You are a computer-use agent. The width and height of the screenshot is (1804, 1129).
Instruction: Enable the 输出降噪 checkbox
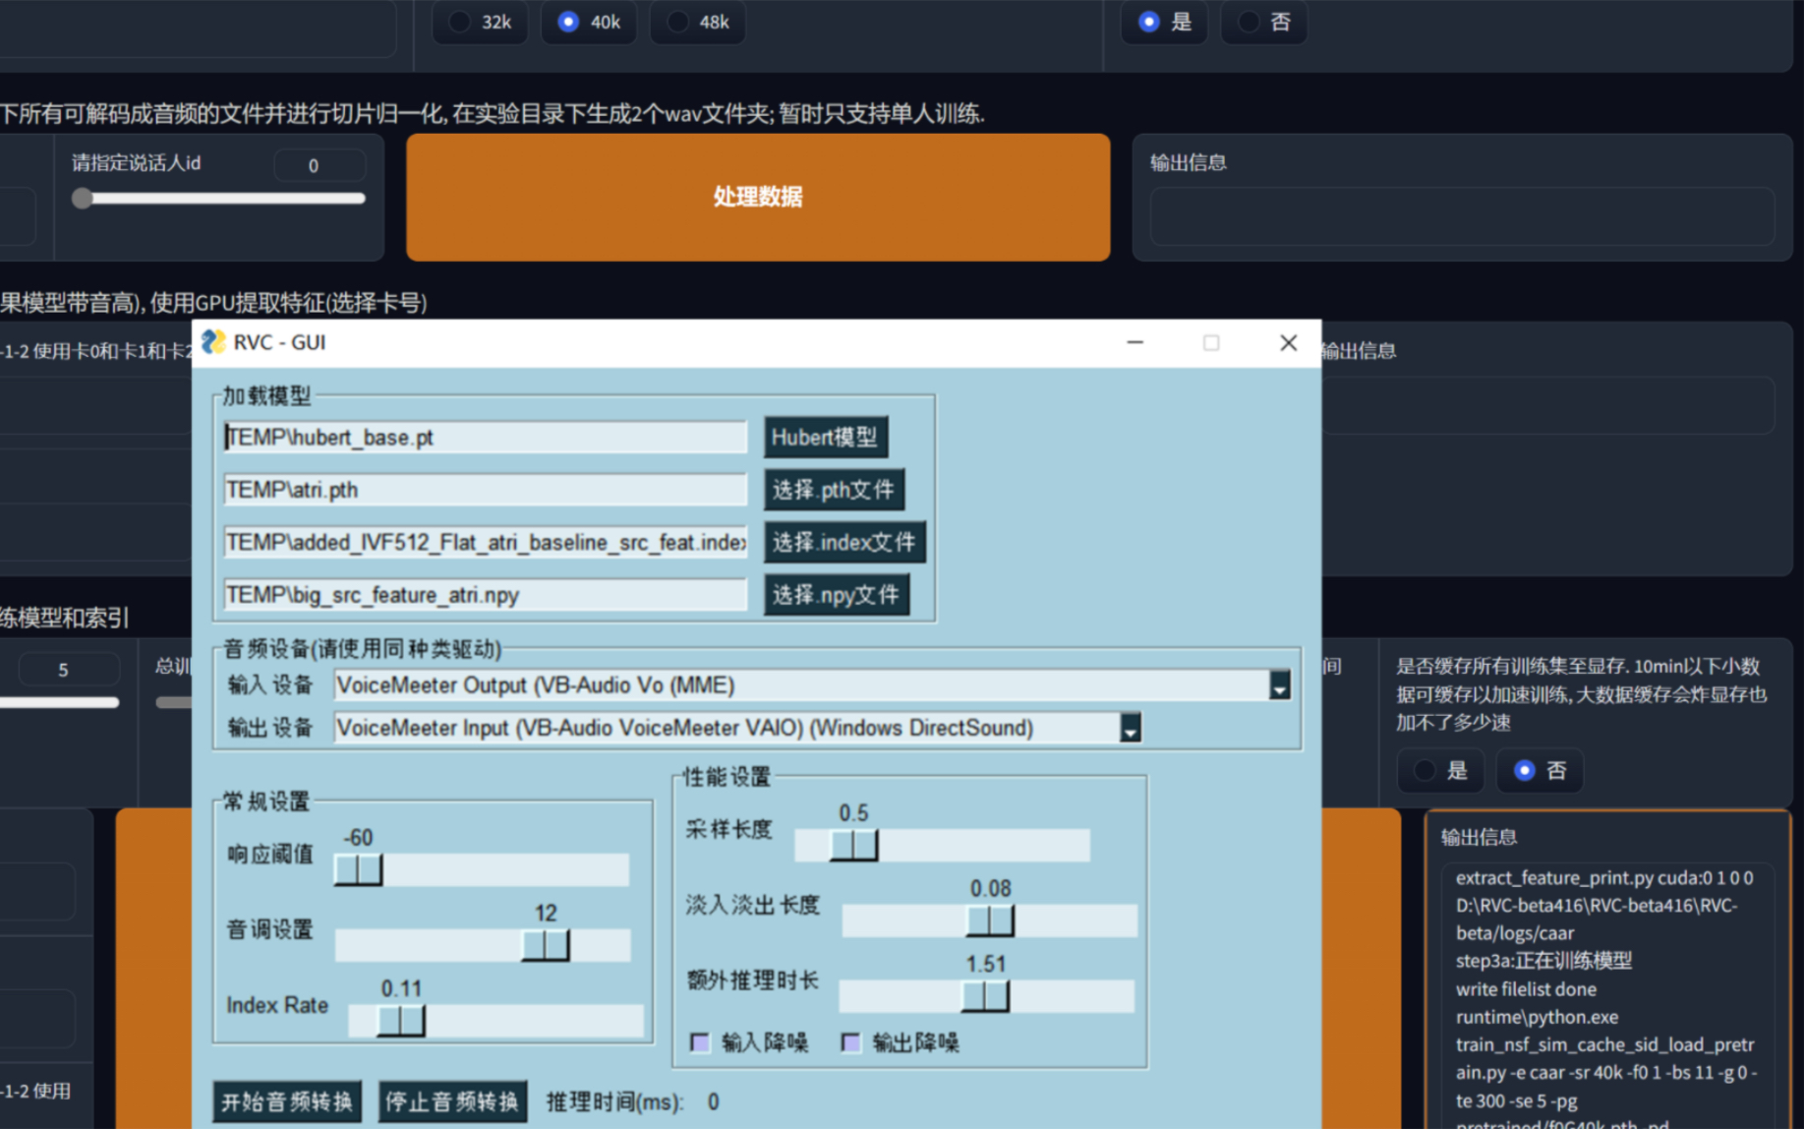(x=851, y=1042)
